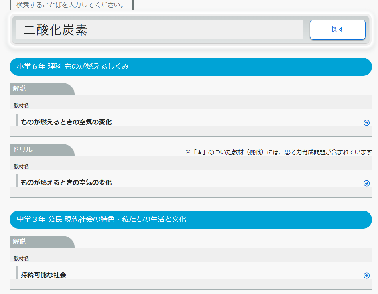Click the gray marker bar beside 持続可能な社会
This screenshot has height=294, width=378.
coord(16,272)
